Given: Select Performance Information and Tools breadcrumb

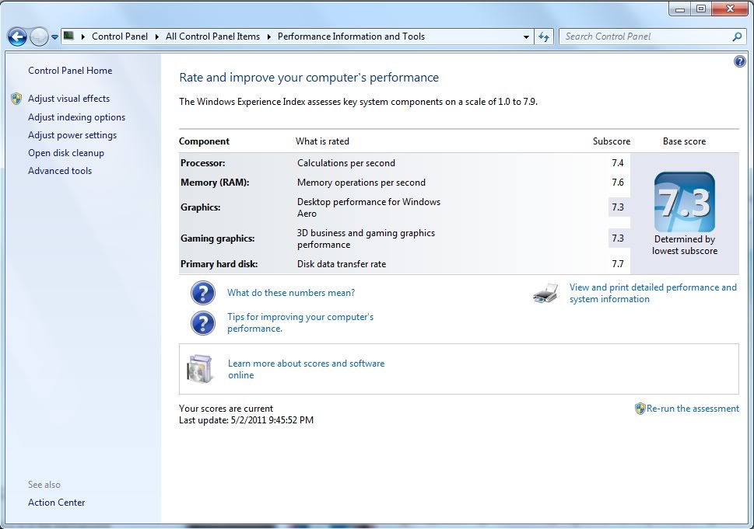Looking at the screenshot, I should click(x=351, y=37).
